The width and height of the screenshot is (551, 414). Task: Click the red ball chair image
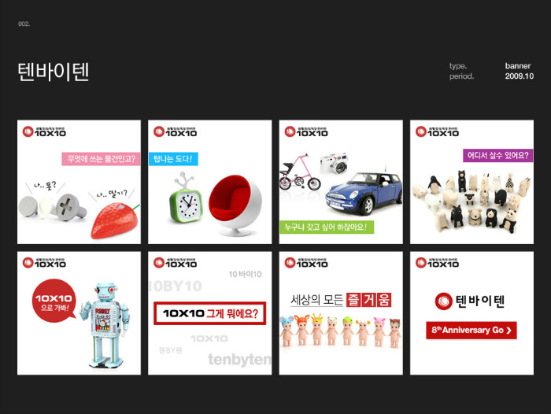[235, 205]
